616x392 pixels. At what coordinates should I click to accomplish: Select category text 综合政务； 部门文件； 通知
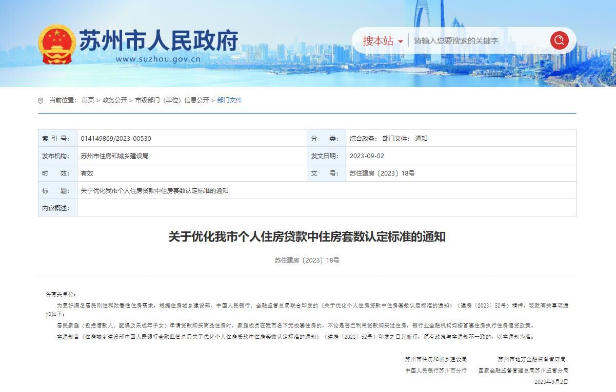click(388, 139)
